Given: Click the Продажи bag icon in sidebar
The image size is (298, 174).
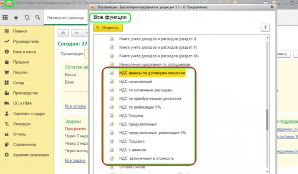Looking at the screenshot, I should coord(7,62).
